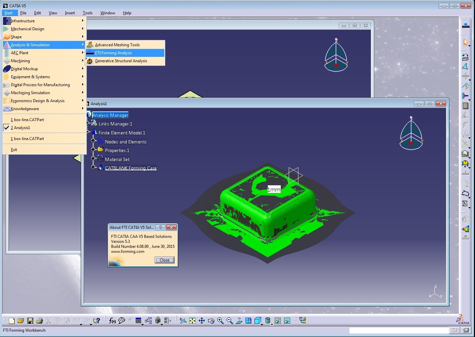Click the comment speech bubble icon
The image size is (475, 337).
pos(122,321)
